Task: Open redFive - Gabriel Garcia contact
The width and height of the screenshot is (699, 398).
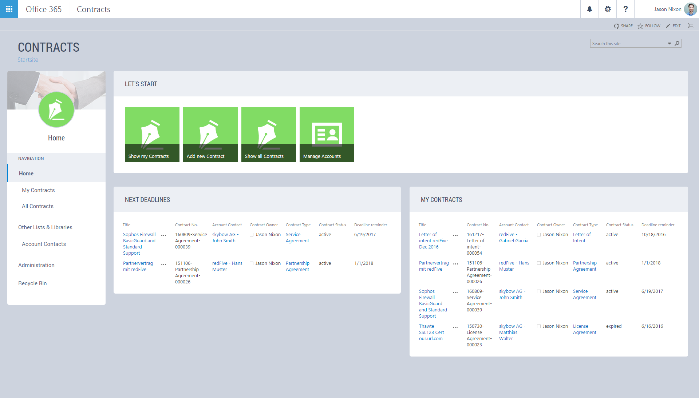Action: (514, 238)
